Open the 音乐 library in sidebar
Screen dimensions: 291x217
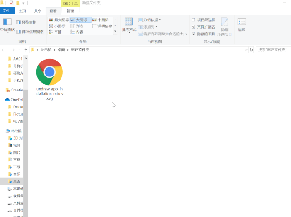15,175
